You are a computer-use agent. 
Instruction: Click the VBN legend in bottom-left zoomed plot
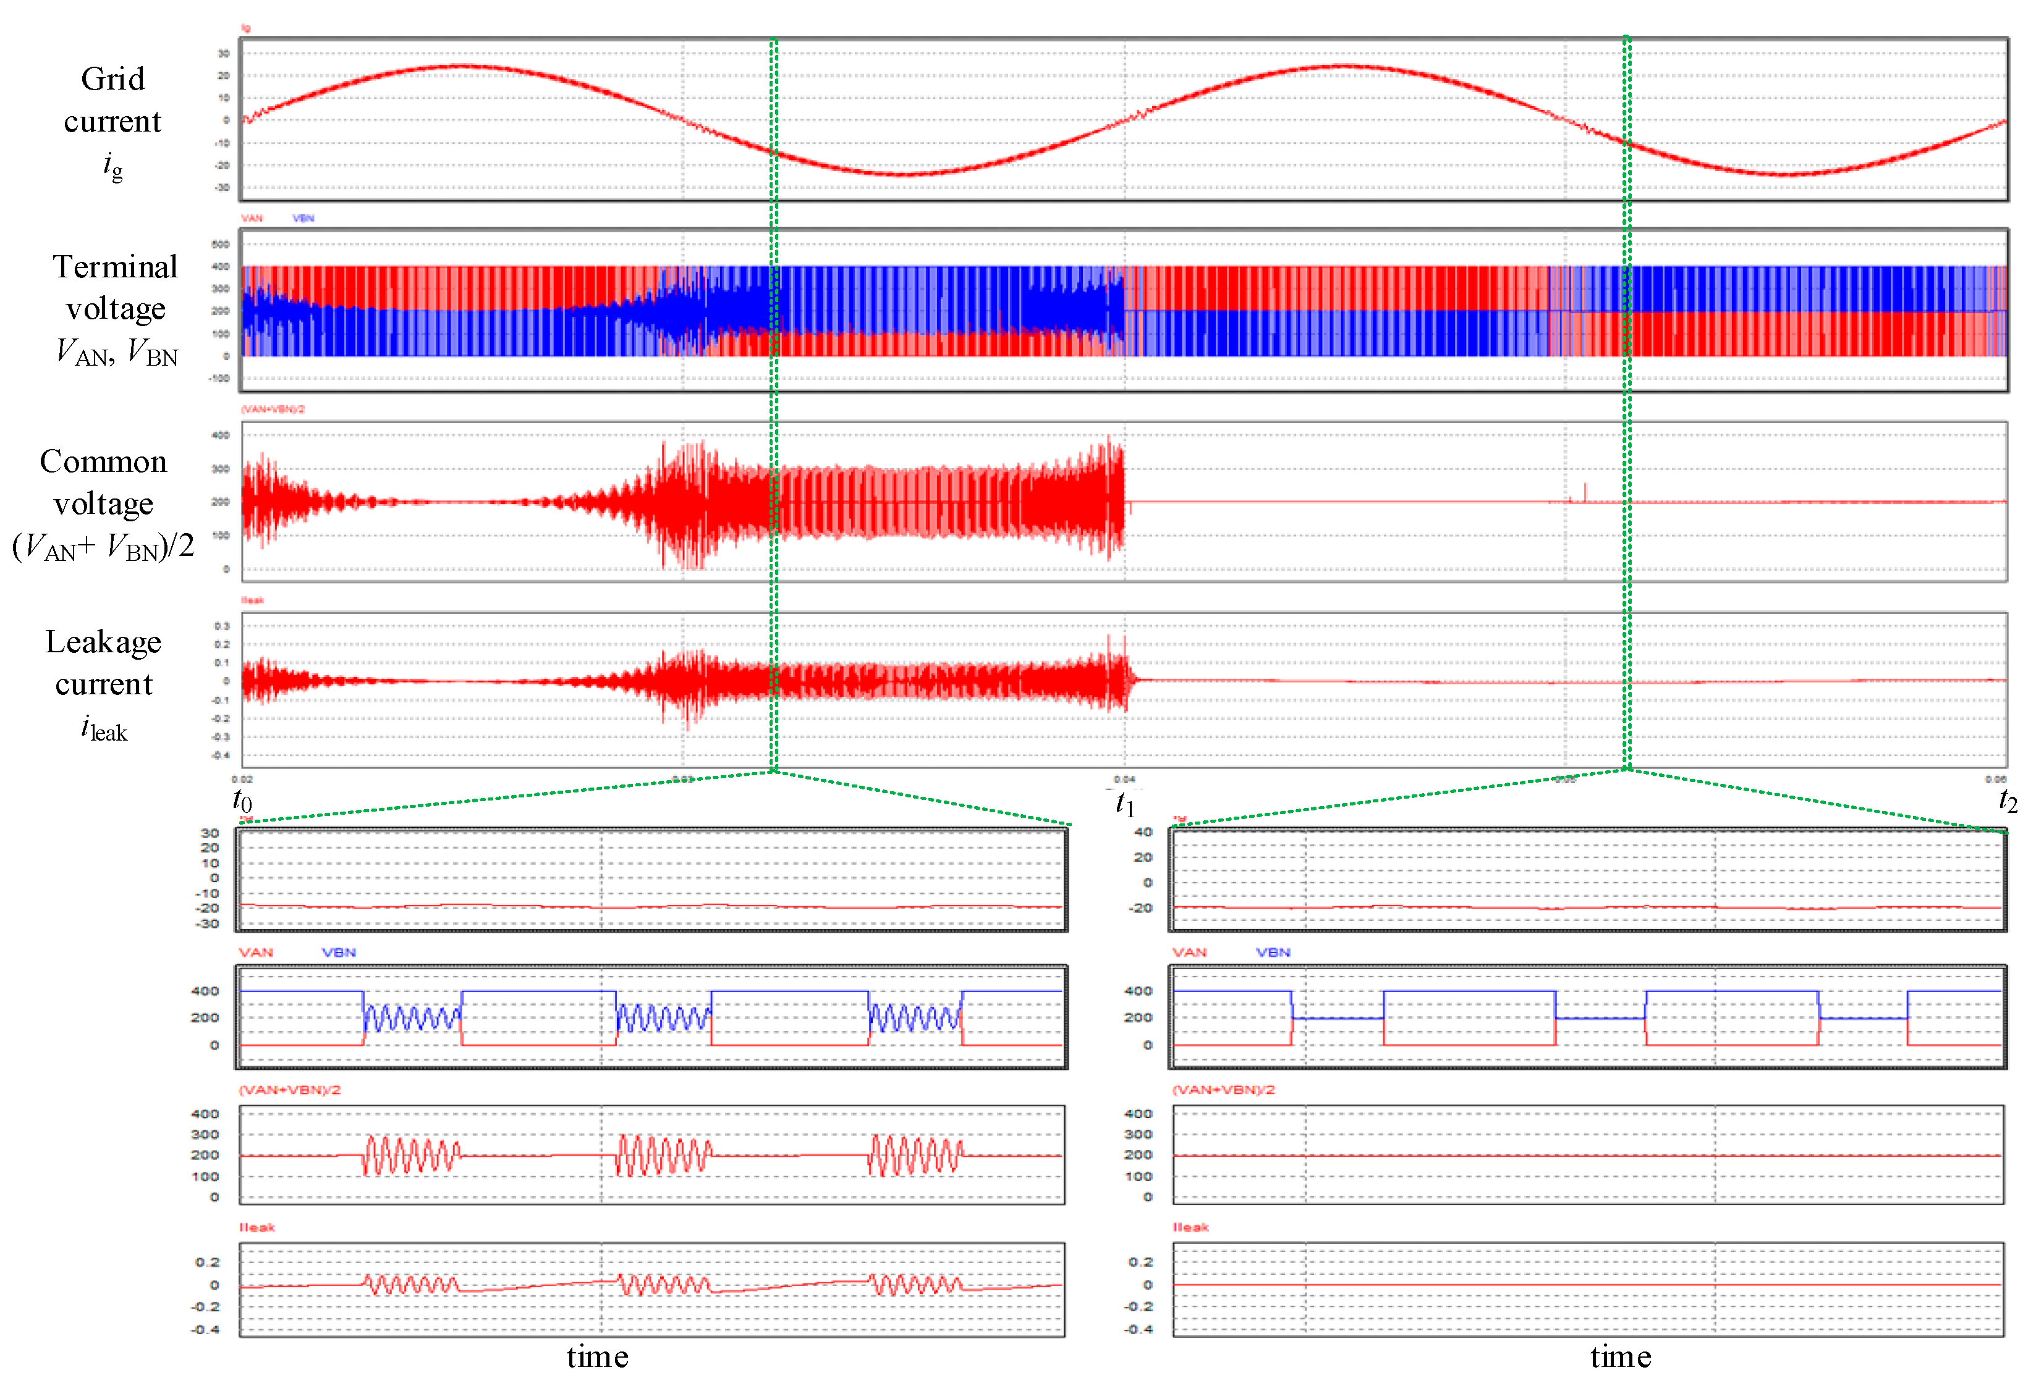click(338, 952)
